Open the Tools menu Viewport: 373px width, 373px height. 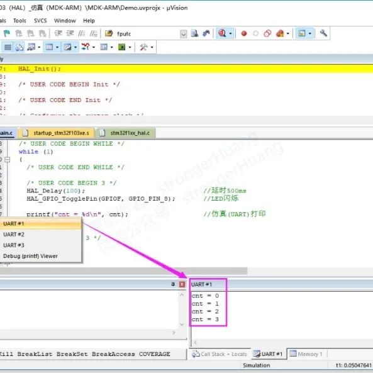pos(19,21)
